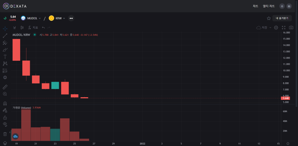
Task: Select the crosshair cursor tool
Action: tap(5, 29)
